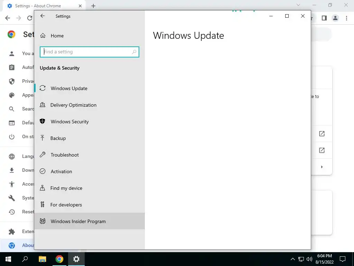Select About Chrome icon in Chrome sidebar
354x266 pixels.
(x=12, y=246)
